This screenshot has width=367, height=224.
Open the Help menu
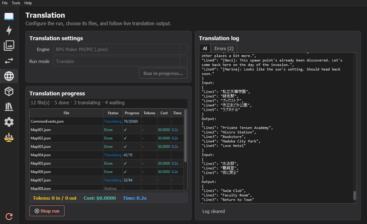tap(28, 3)
